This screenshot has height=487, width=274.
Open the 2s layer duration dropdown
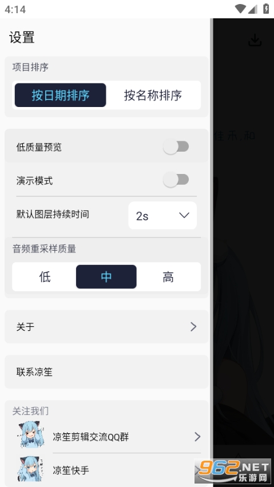coord(162,216)
